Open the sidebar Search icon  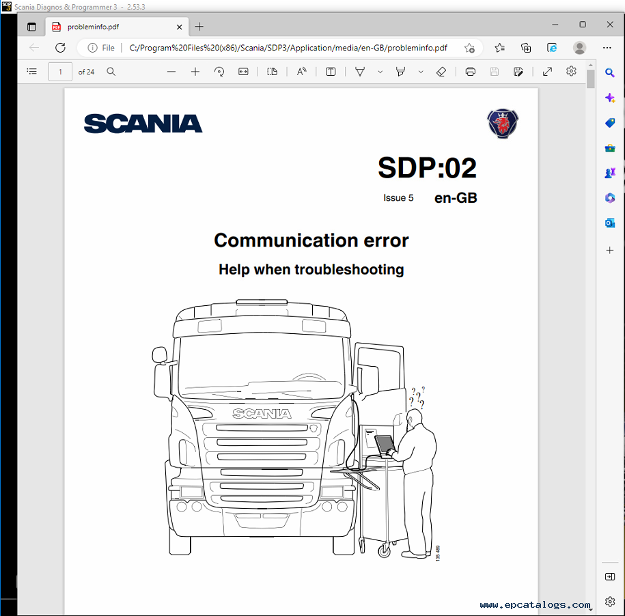[610, 73]
